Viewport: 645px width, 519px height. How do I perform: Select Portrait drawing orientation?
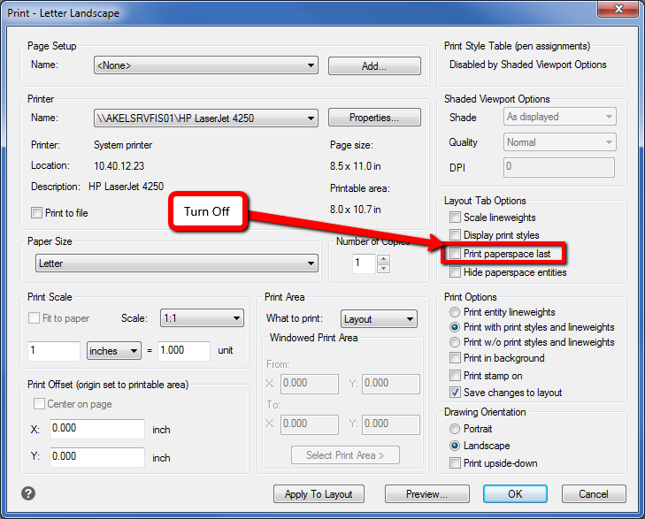pos(455,429)
